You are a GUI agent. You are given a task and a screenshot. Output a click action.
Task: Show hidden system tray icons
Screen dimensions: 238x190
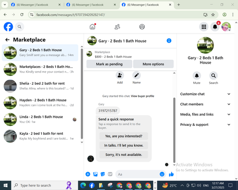pyautogui.click(x=182, y=185)
